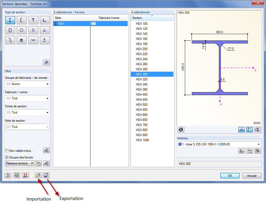
Task: Select HEA series row in favorites
Action: [x=90, y=24]
